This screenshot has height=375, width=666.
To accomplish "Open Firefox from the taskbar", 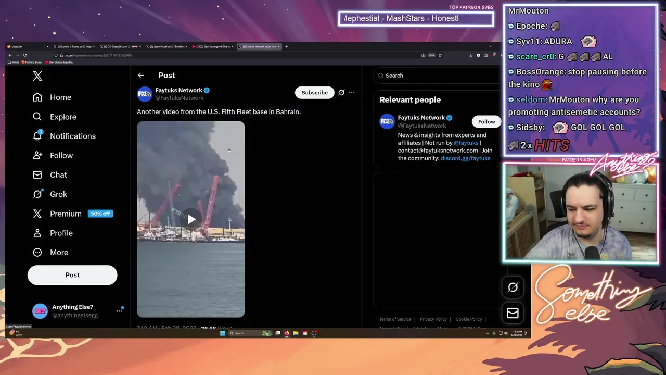I will tap(287, 333).
